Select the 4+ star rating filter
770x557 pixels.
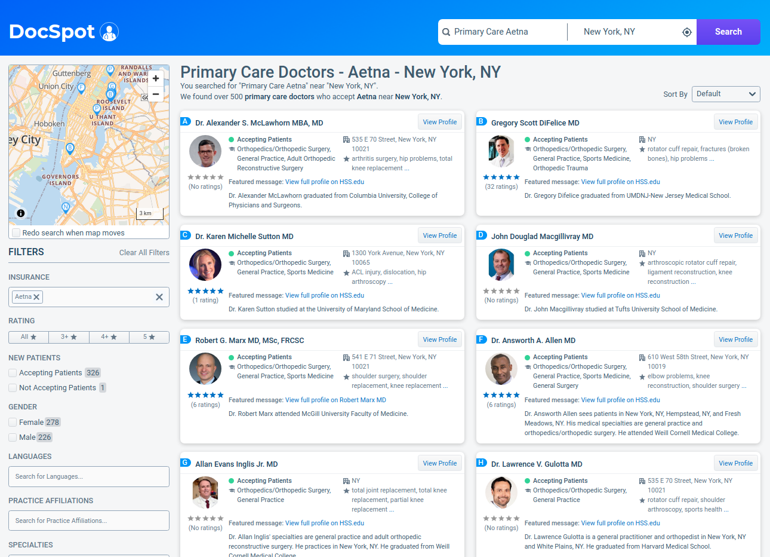click(109, 337)
